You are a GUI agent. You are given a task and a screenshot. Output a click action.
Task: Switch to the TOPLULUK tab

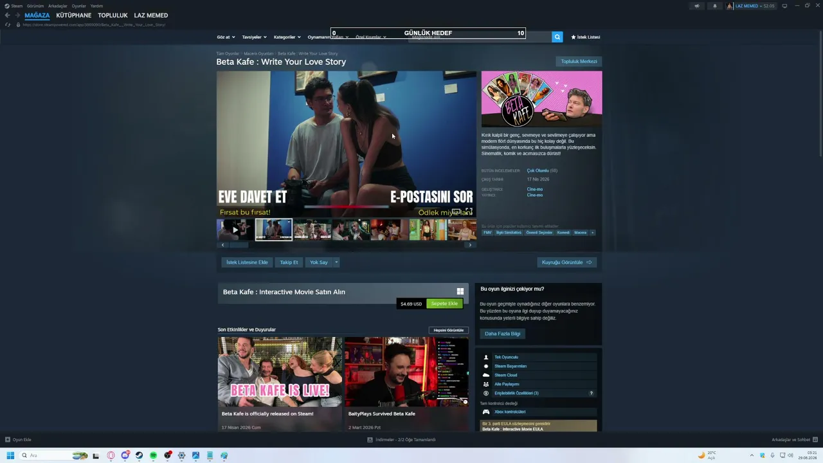tap(113, 15)
